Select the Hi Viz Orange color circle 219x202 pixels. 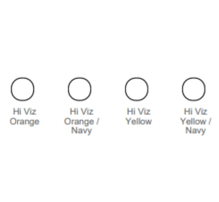point(23,89)
